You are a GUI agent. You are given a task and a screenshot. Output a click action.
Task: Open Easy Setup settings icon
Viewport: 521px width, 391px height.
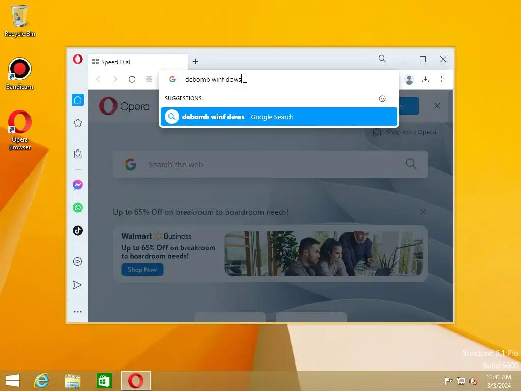(443, 79)
